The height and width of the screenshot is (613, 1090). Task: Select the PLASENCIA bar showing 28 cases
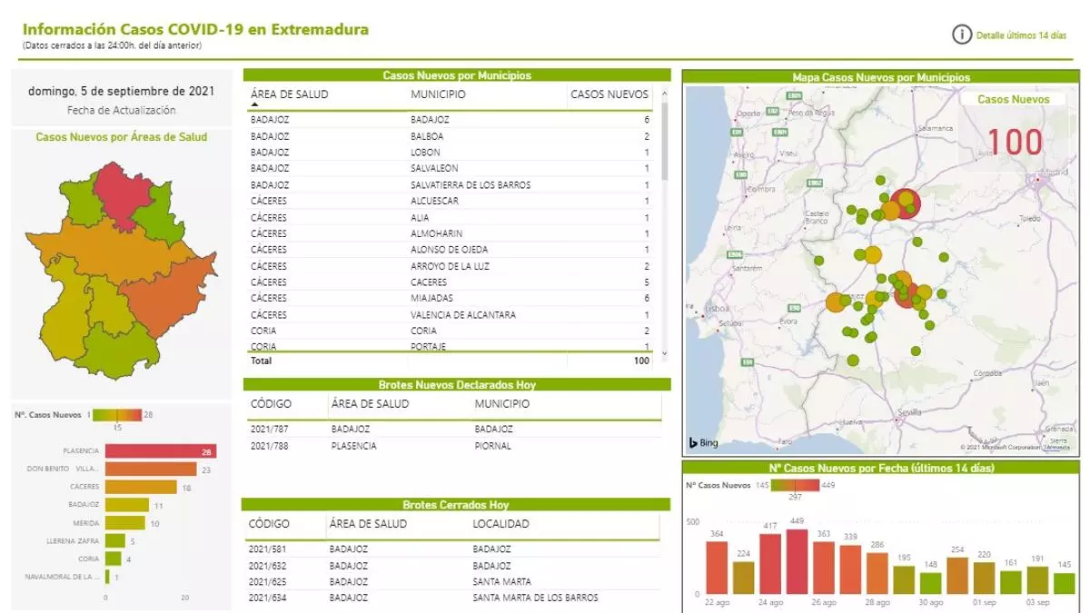click(x=160, y=451)
